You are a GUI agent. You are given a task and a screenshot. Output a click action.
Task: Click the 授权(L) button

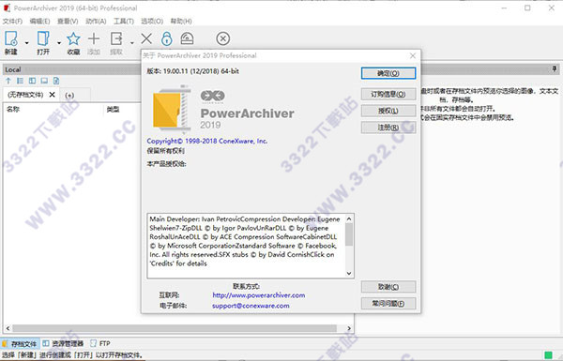coord(388,111)
